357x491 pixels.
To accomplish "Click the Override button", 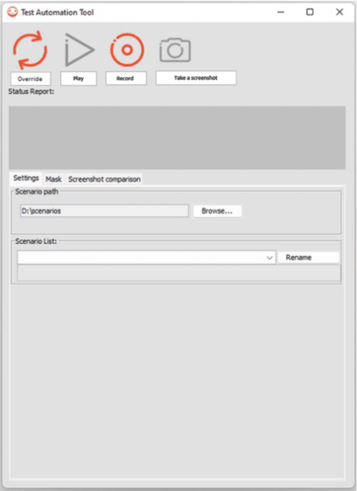I will (x=31, y=78).
